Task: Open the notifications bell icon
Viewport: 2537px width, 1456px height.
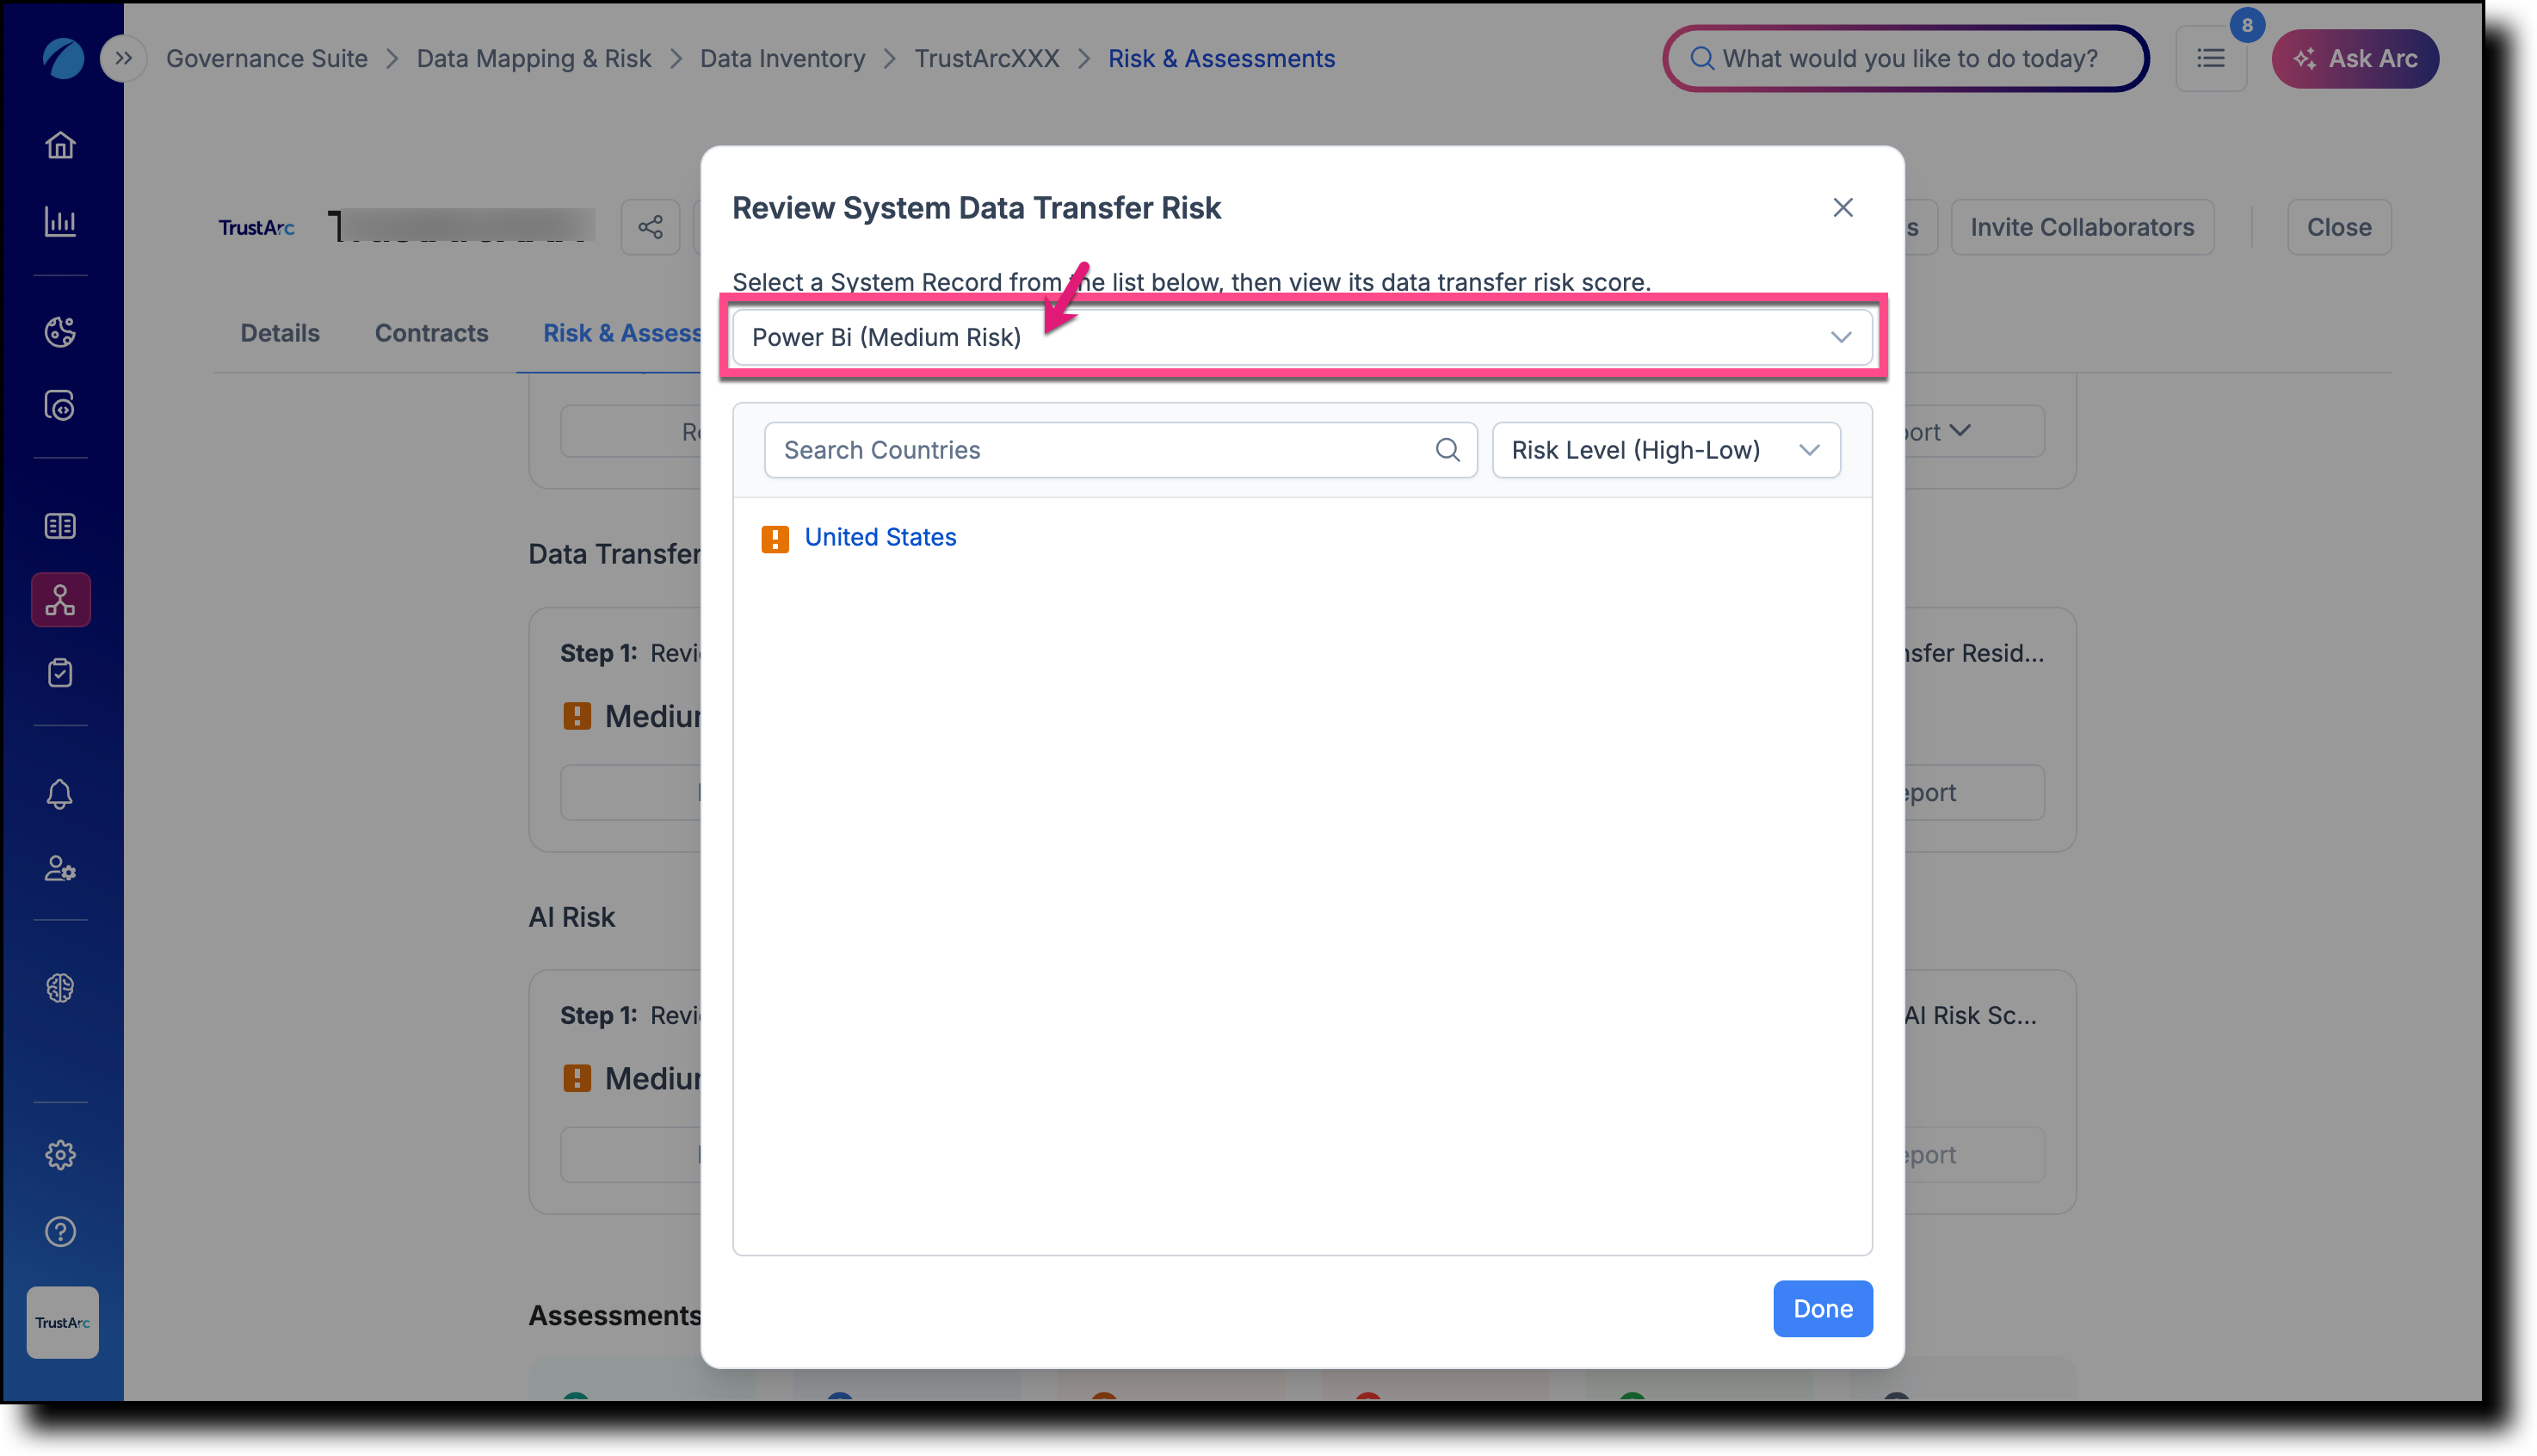Action: [x=60, y=794]
